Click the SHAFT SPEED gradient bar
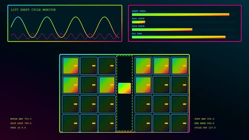The height and width of the screenshot is (140, 249). click(x=181, y=15)
